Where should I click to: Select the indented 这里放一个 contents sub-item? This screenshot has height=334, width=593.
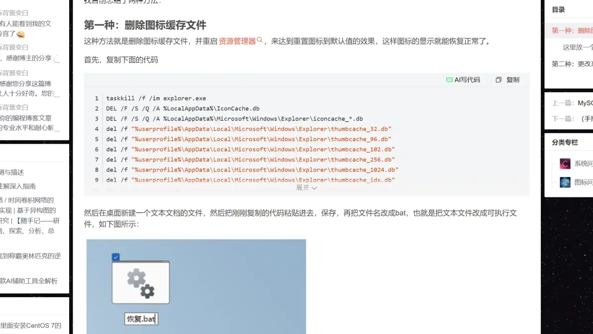(x=577, y=47)
